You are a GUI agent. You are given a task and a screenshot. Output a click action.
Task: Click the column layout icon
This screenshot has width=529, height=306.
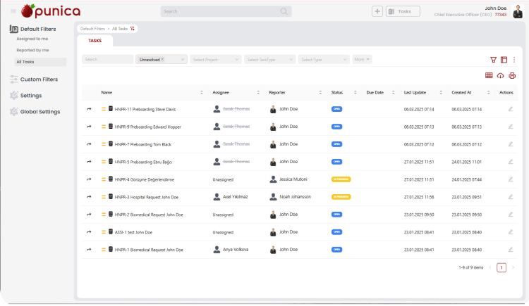(x=504, y=60)
